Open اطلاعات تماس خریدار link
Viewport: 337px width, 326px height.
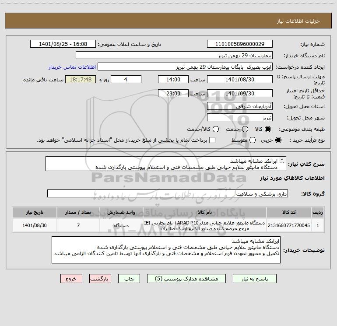72,67
